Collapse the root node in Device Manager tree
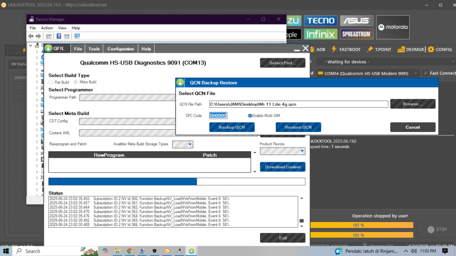 pyautogui.click(x=31, y=46)
